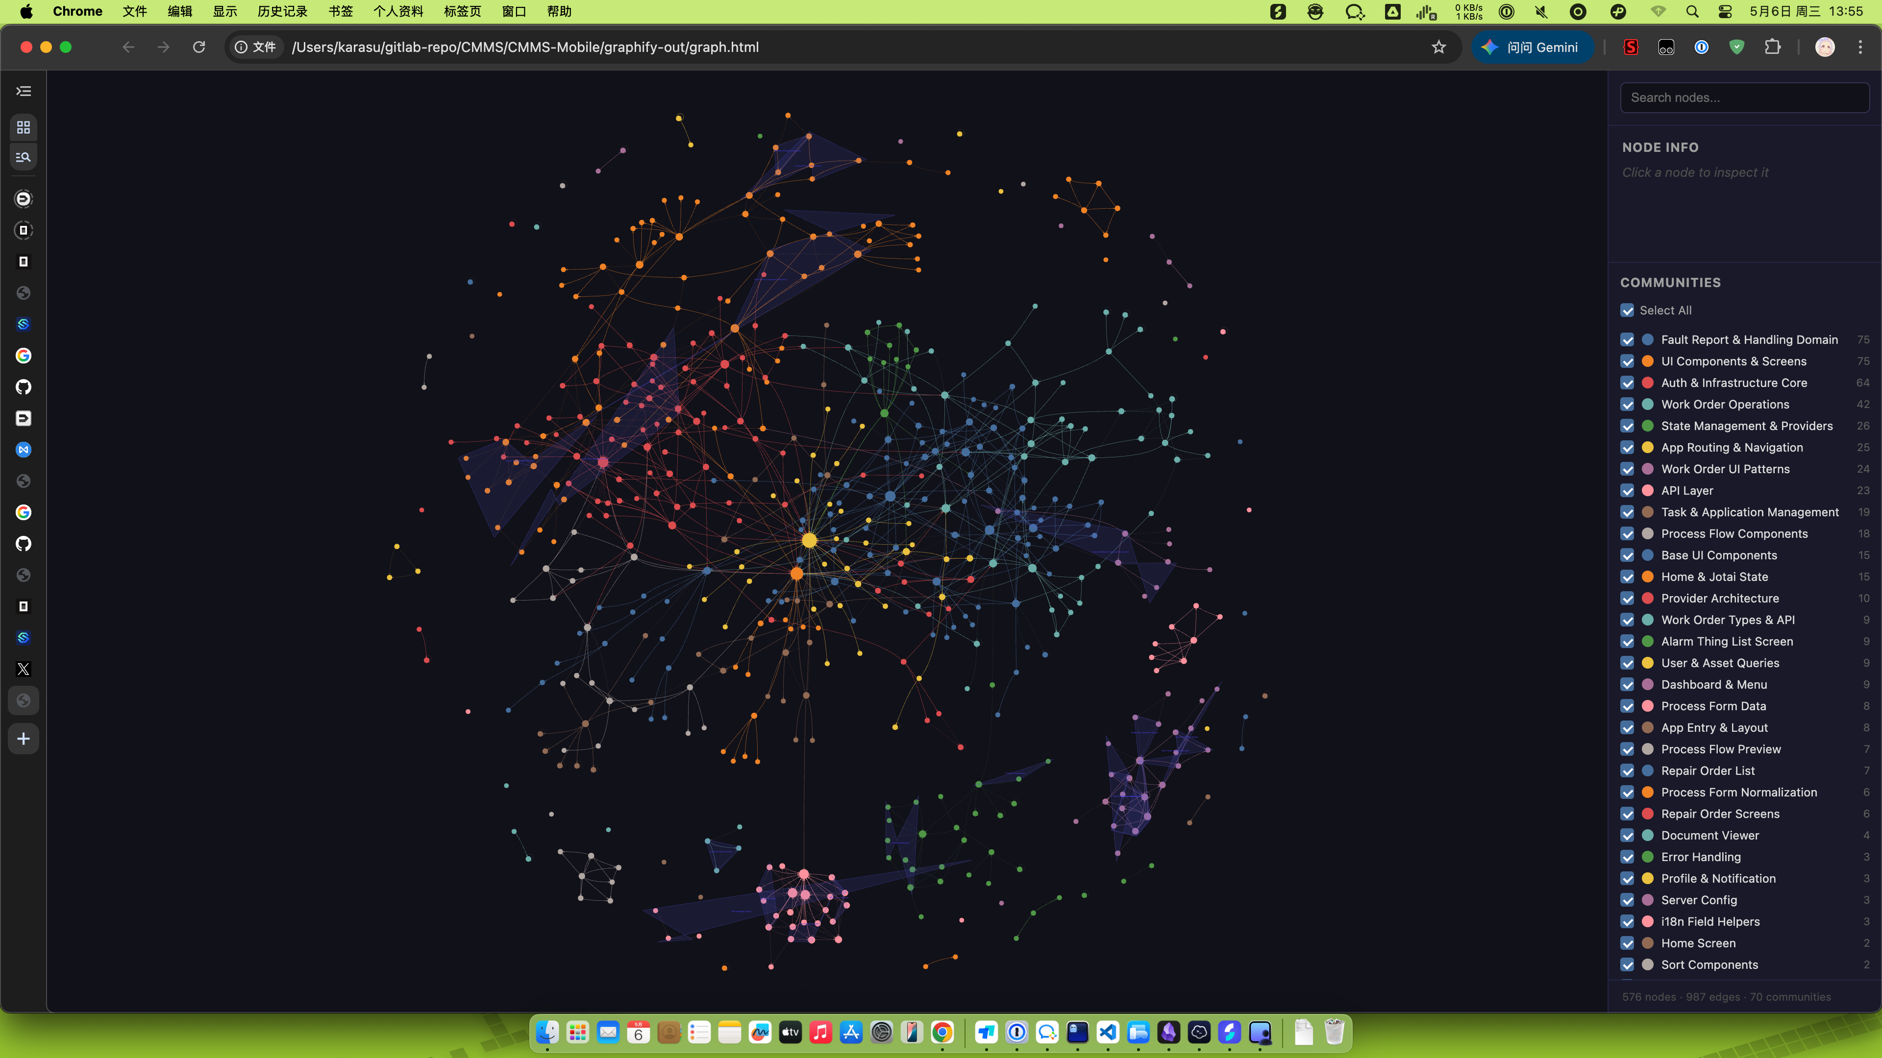Toggle the sidebar list at the top left

pos(24,91)
